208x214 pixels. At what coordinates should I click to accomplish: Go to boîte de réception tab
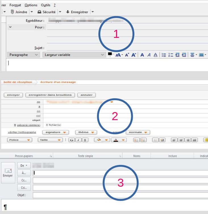[18, 82]
